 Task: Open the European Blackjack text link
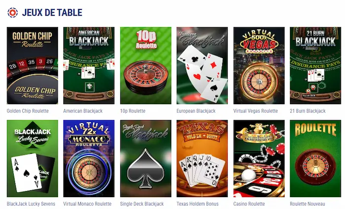pyautogui.click(x=196, y=111)
